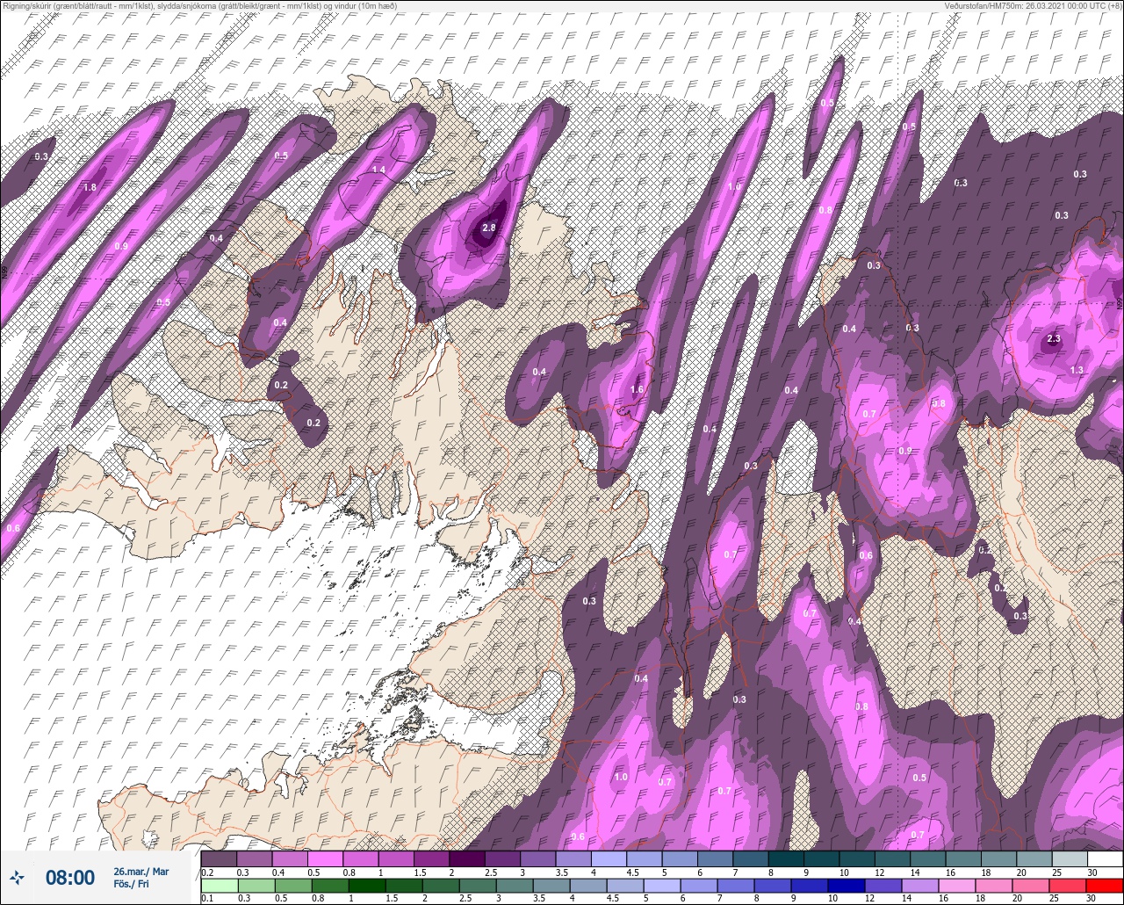The height and width of the screenshot is (905, 1124).
Task: Click the 2.8 precipitation value on the map
Action: (489, 228)
